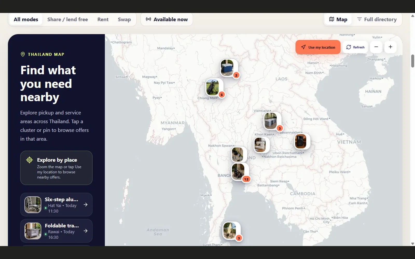Click the scrollbar up arrow
The width and height of the screenshot is (415, 259).
point(413,16)
